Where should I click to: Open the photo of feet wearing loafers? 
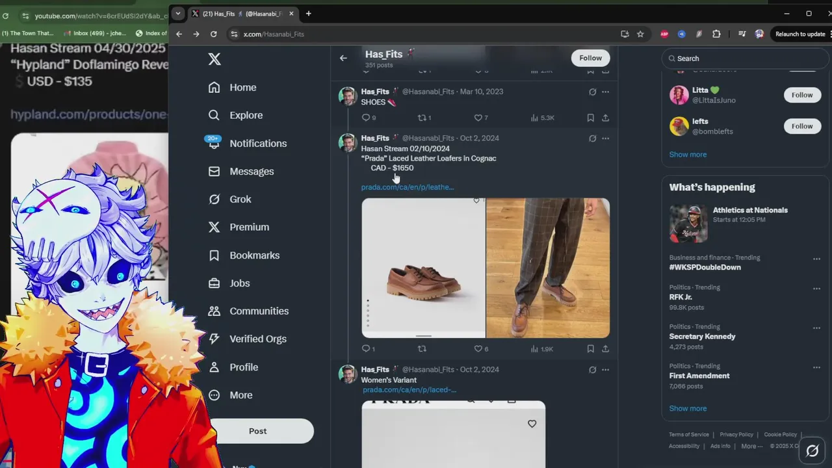coord(548,268)
